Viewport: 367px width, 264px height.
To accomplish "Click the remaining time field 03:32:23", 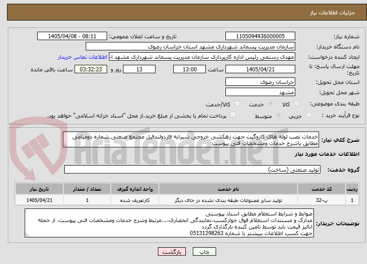I will pos(91,69).
